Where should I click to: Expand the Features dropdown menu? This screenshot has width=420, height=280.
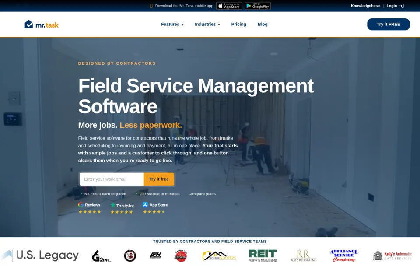(x=172, y=24)
